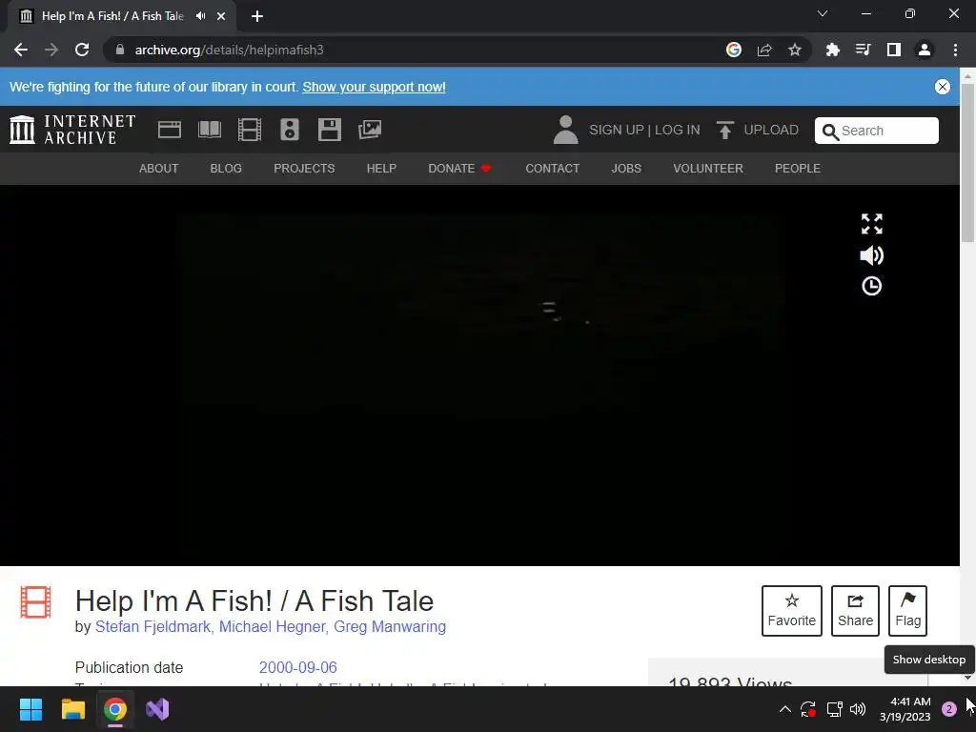This screenshot has width=976, height=732.
Task: Open Visual Studio from the taskbar
Action: click(157, 709)
